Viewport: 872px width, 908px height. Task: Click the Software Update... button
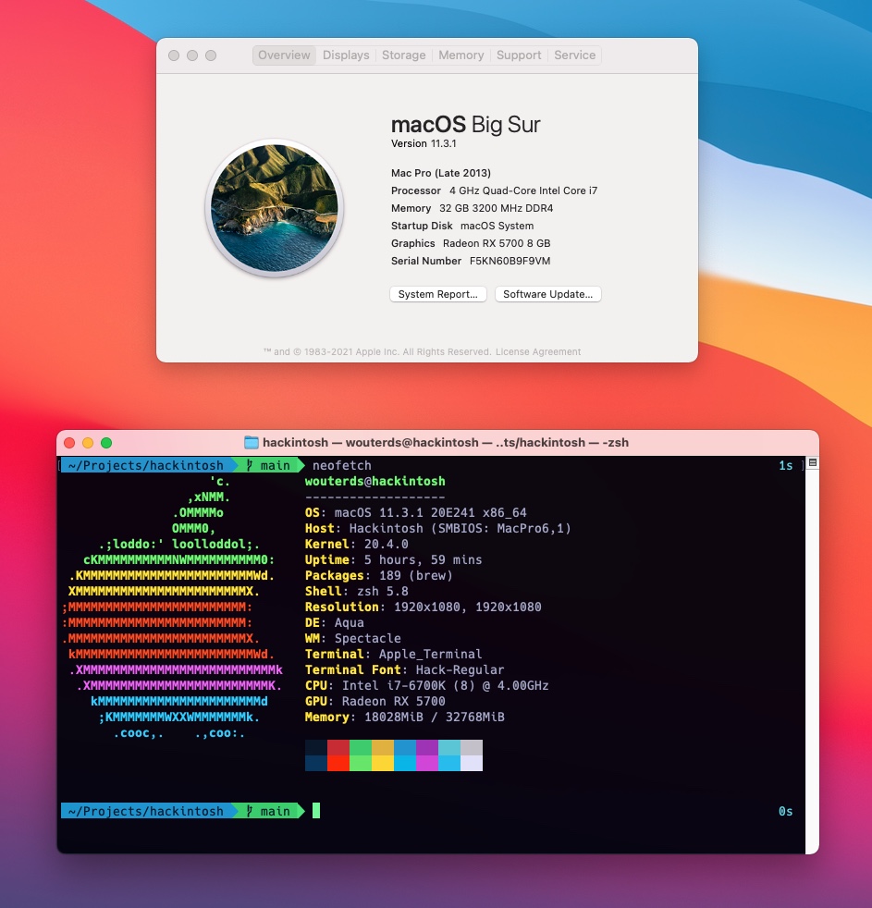click(547, 294)
